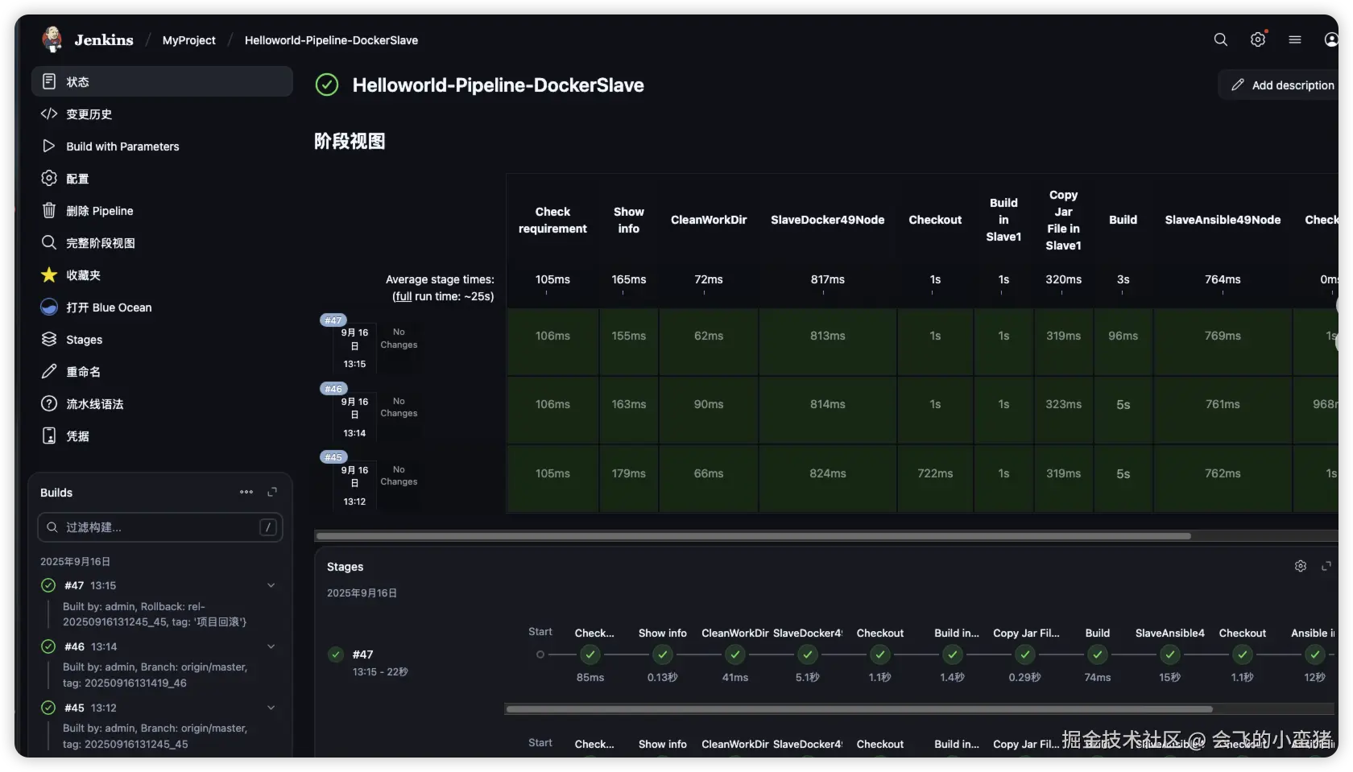Expand the Builds panel with expand icon

pyautogui.click(x=272, y=492)
